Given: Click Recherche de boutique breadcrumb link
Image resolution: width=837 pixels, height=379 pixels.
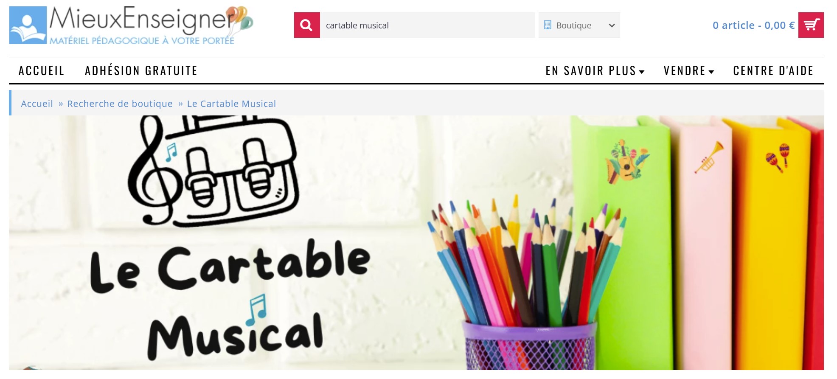Looking at the screenshot, I should point(120,104).
